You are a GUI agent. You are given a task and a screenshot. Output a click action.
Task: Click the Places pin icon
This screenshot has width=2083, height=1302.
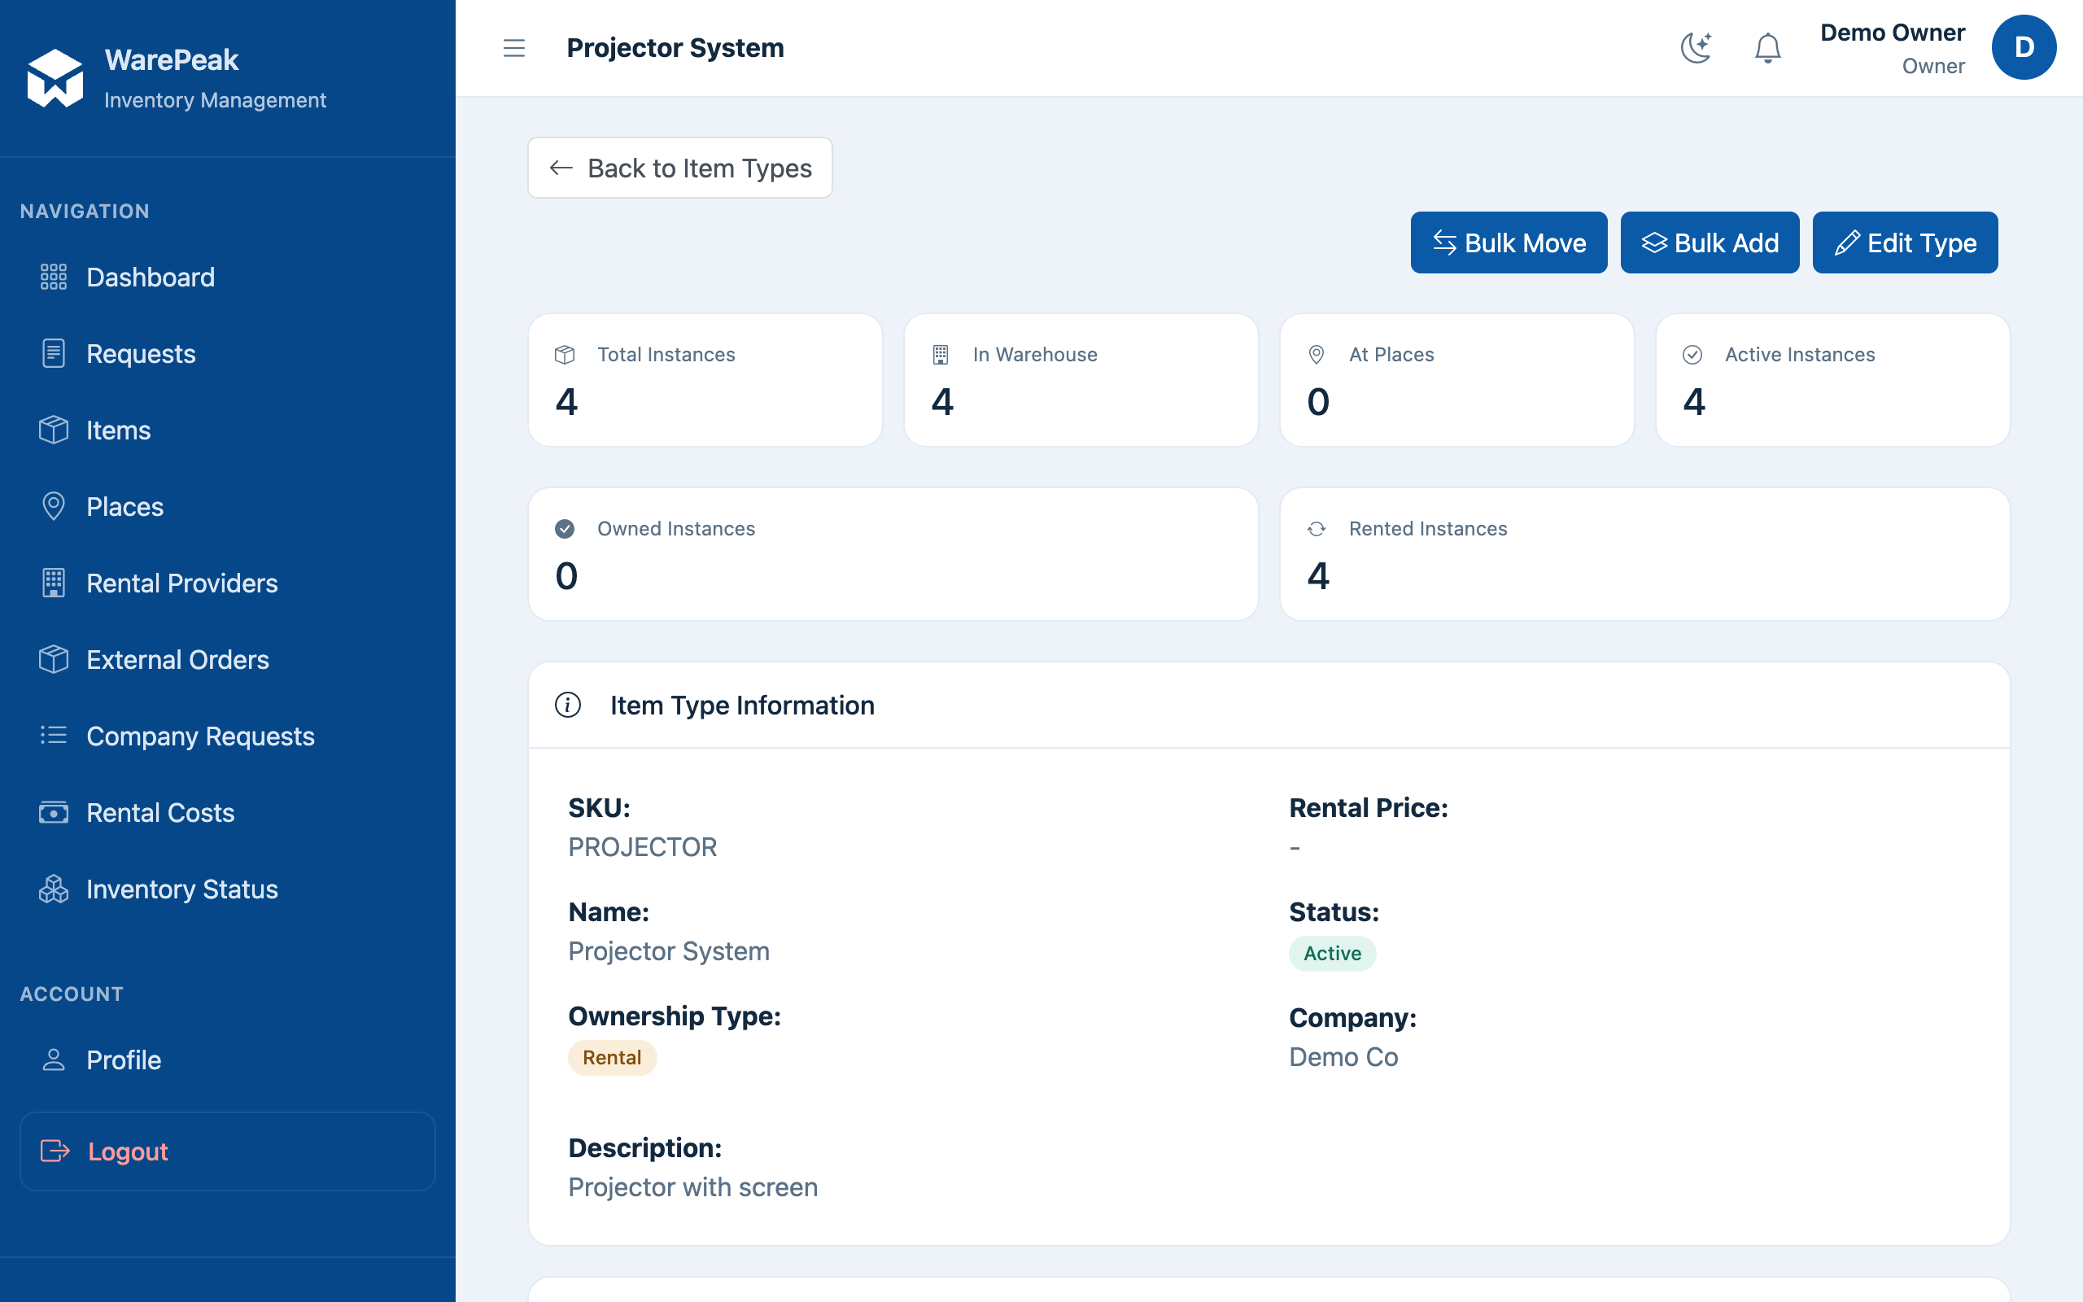tap(54, 506)
